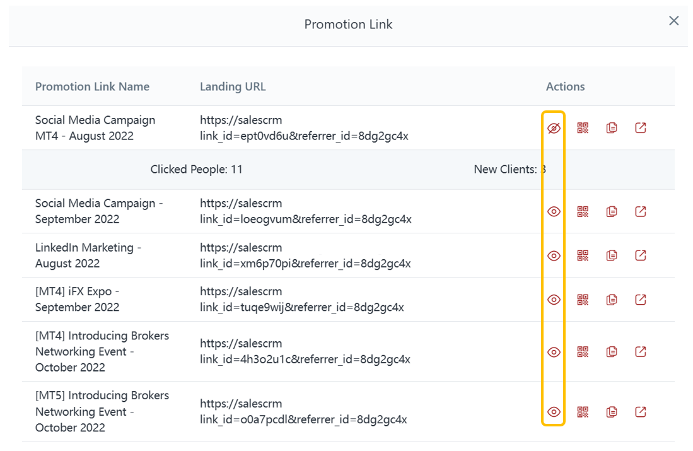This screenshot has width=693, height=451.
Task: Copy the MT4 August 2022 promotion link
Action: [612, 128]
